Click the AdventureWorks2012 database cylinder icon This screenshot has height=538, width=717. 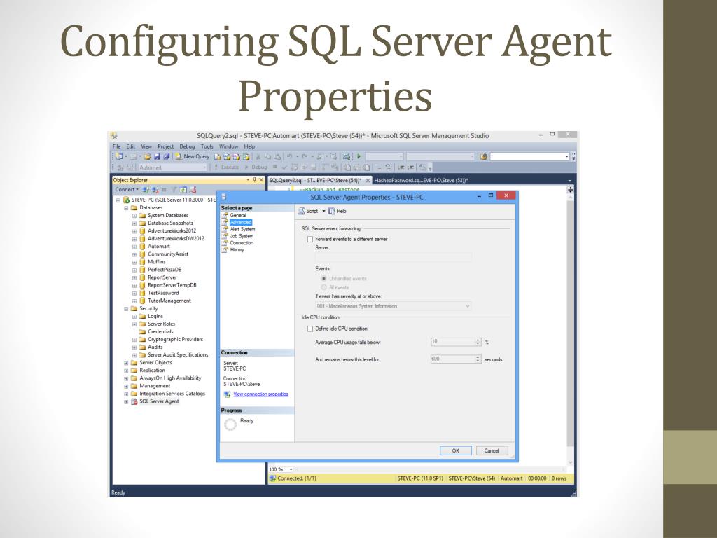click(142, 231)
